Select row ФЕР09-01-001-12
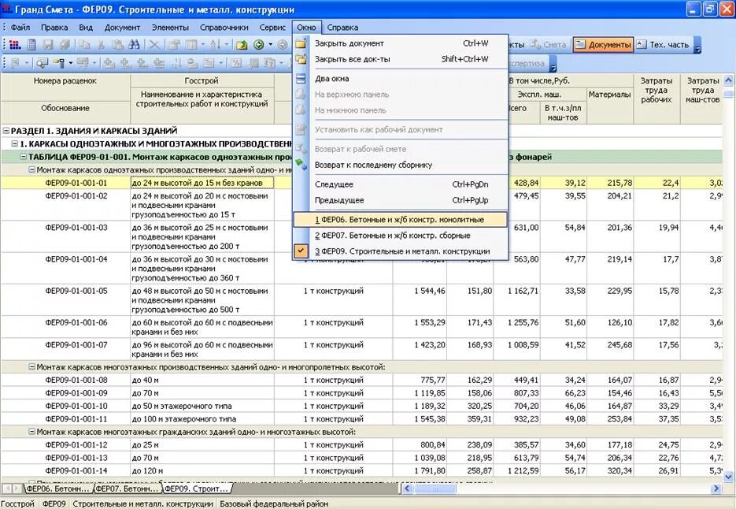This screenshot has width=736, height=509. click(x=361, y=444)
